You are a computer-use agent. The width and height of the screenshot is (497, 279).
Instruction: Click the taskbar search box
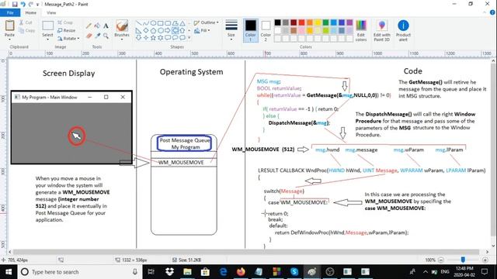(x=79, y=272)
